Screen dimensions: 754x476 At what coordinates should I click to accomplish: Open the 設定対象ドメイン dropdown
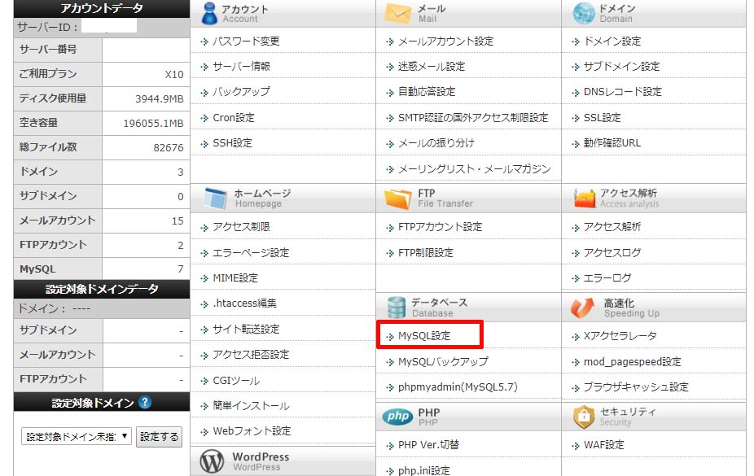point(77,436)
